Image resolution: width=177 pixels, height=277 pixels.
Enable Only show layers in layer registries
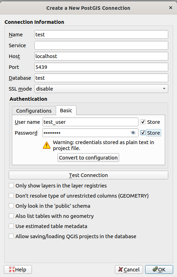11,185
